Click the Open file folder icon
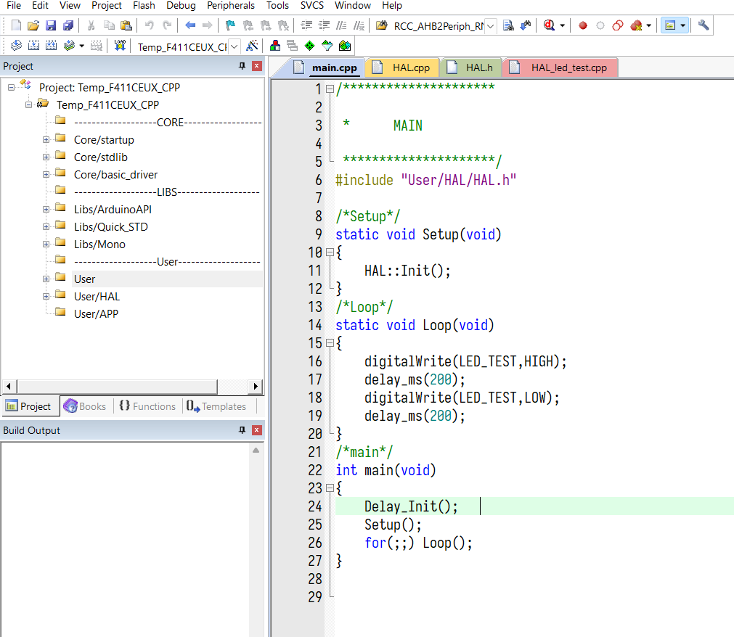This screenshot has height=637, width=734. 33,25
